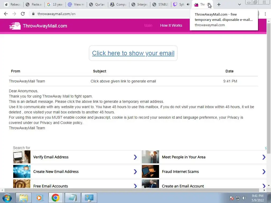
Task: Click the volume speaker tray icon
Action: pos(244,198)
